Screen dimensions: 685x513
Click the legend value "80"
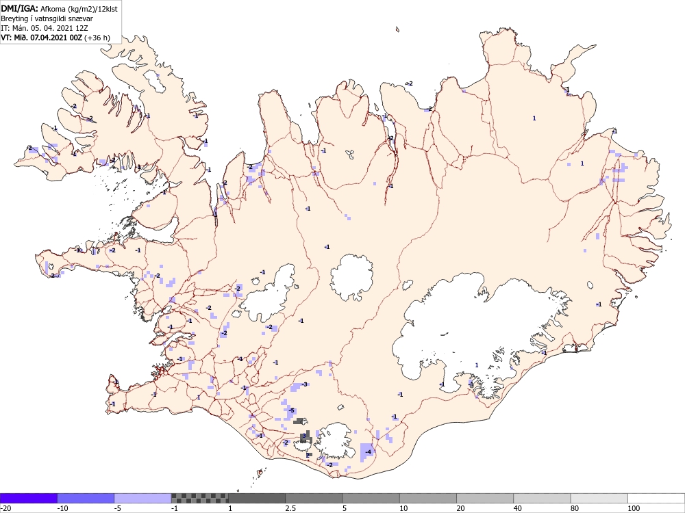575,508
